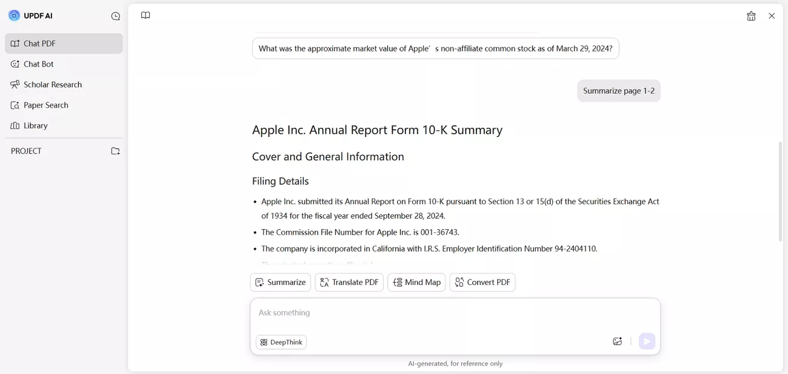
Task: Clear the conversation with the broom icon
Action: [751, 16]
